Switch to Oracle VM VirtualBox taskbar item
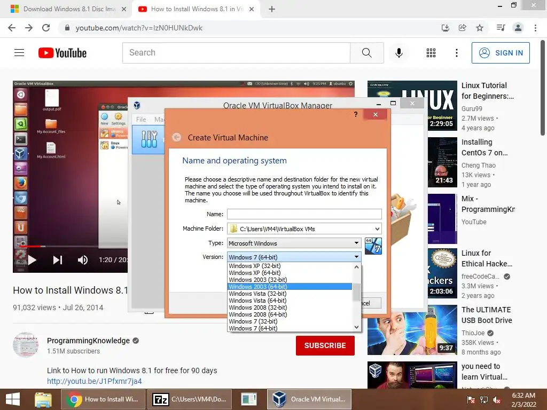 coord(309,399)
